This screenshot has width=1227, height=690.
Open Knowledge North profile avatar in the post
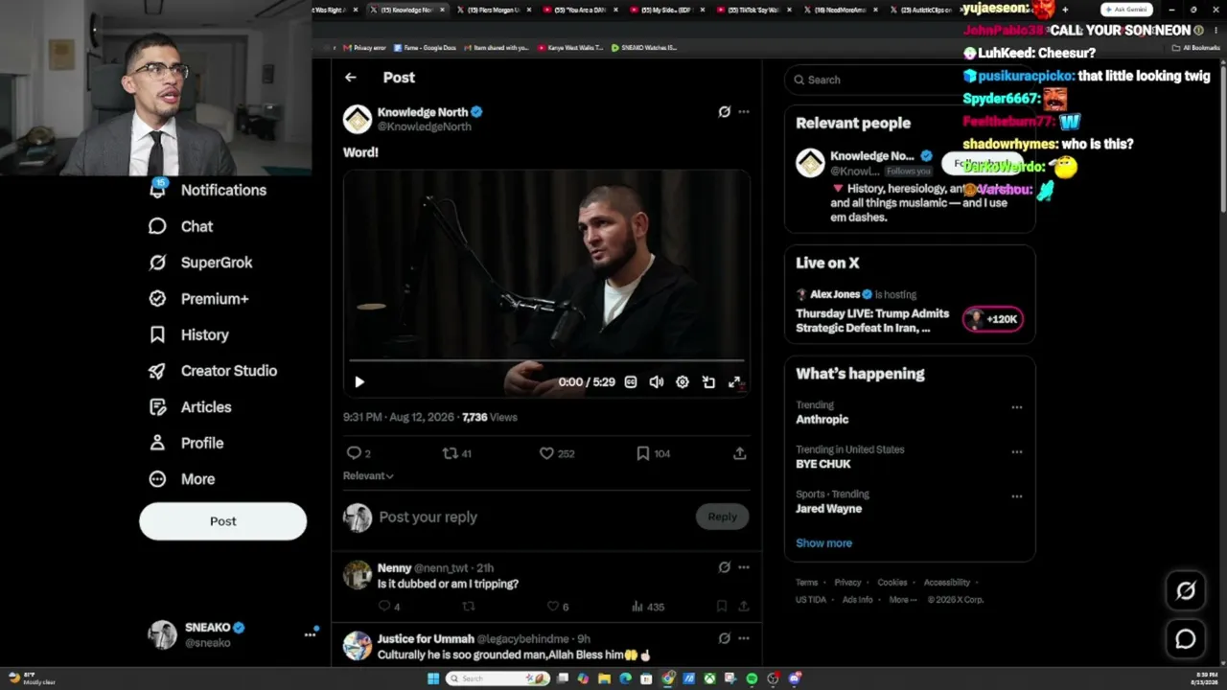click(x=358, y=119)
